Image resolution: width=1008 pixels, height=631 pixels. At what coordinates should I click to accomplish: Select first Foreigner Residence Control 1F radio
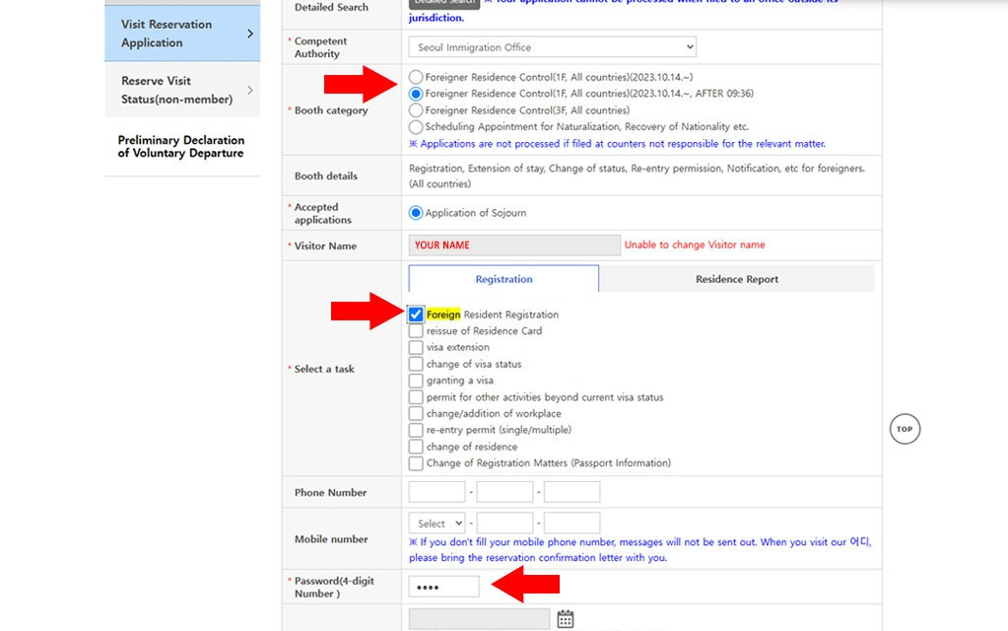coord(416,77)
